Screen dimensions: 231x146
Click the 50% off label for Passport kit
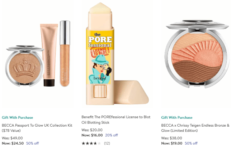33,143
